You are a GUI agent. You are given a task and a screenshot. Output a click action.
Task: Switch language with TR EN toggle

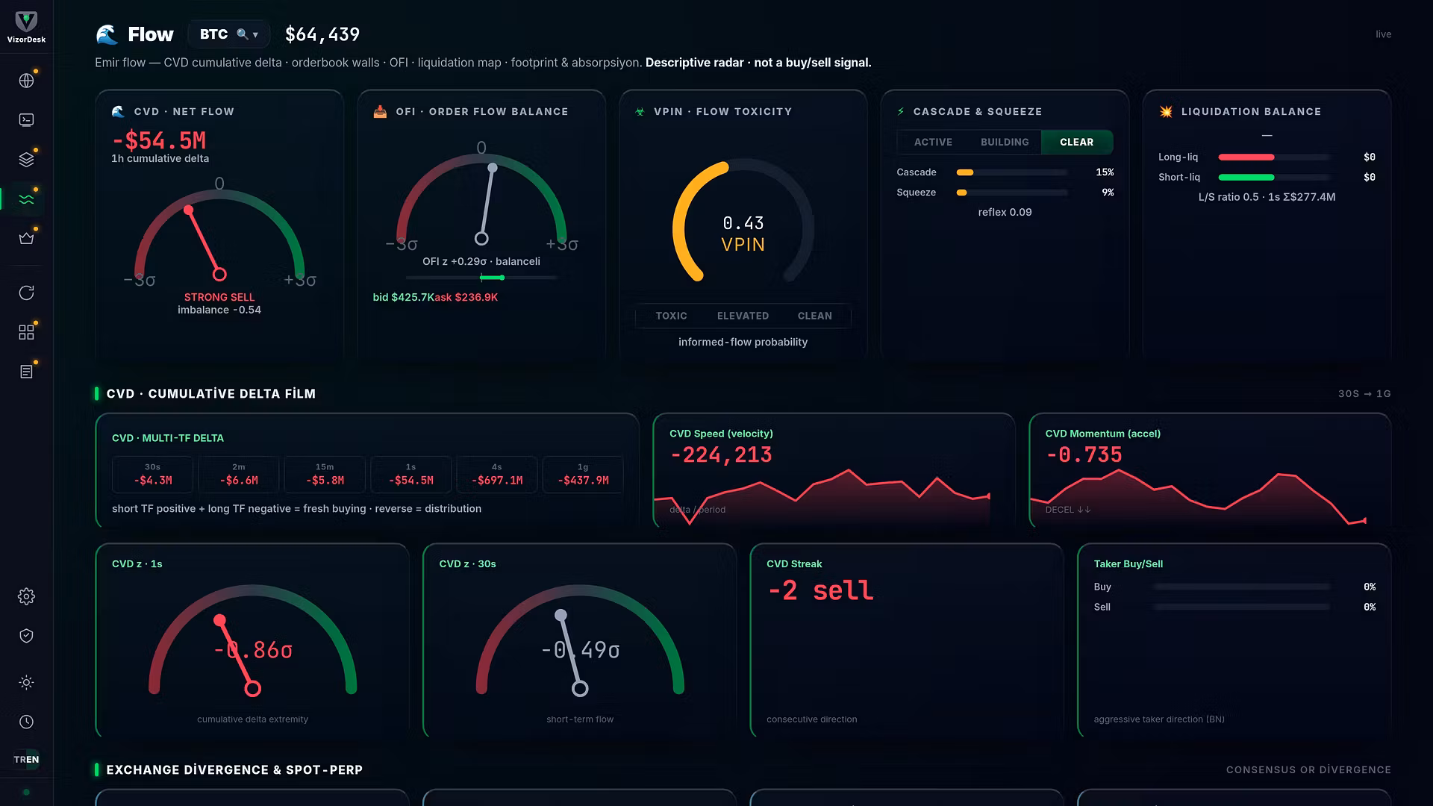tap(26, 760)
